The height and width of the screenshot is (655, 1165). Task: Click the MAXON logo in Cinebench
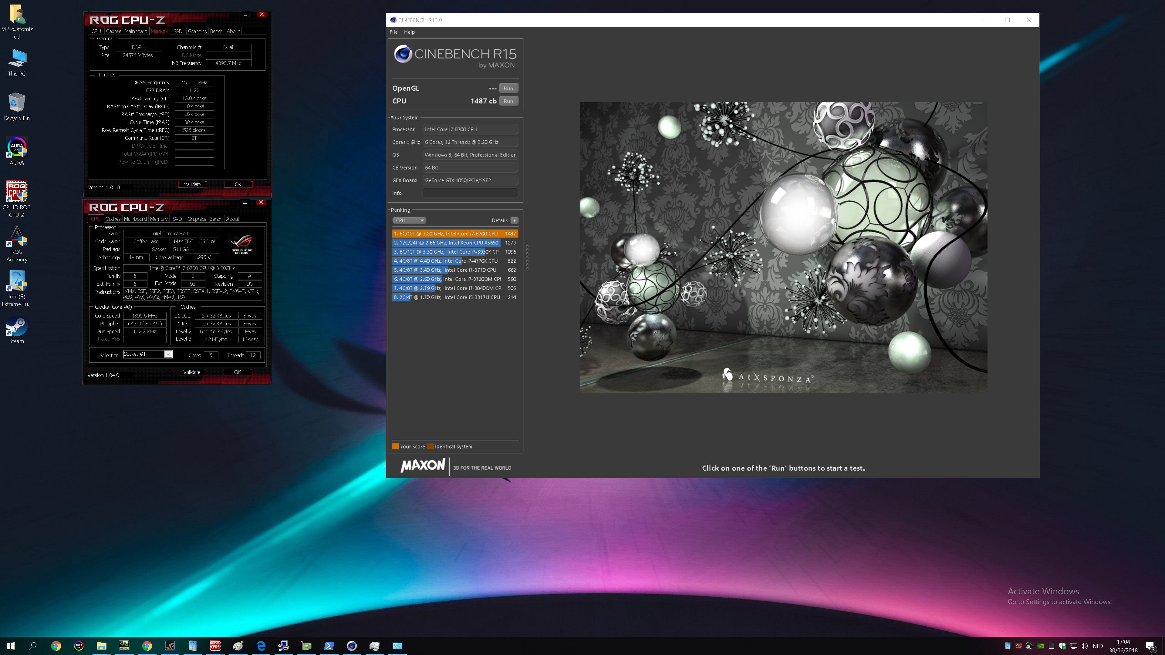pyautogui.click(x=423, y=465)
